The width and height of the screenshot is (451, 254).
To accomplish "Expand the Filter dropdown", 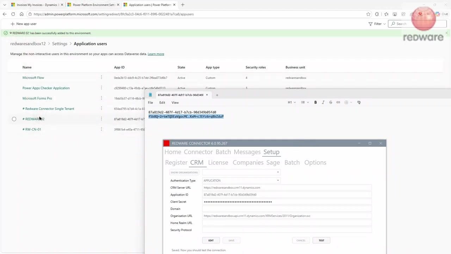I will [x=377, y=24].
